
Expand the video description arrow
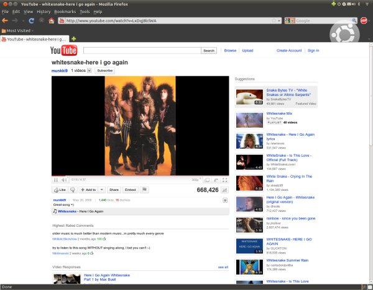225,200
